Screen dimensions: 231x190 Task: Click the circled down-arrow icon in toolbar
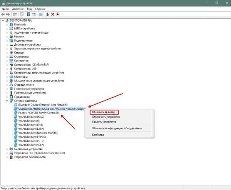point(58,14)
